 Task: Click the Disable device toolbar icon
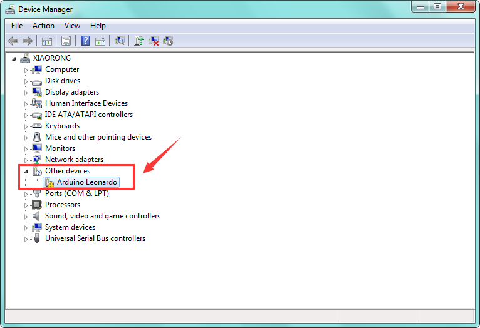click(168, 41)
